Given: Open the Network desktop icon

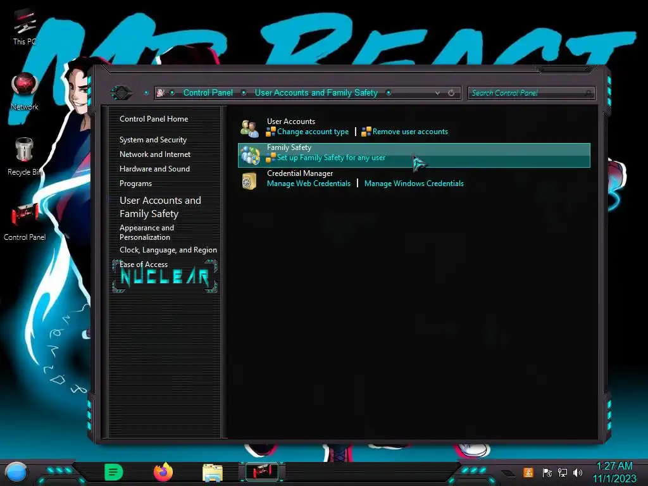Looking at the screenshot, I should [x=25, y=91].
